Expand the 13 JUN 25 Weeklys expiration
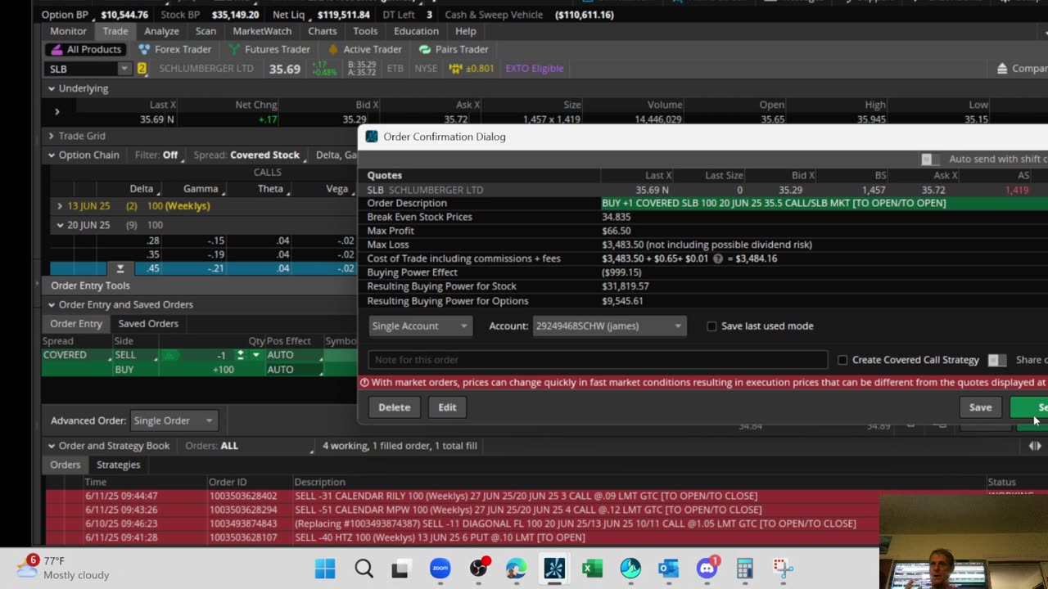The width and height of the screenshot is (1048, 589). pos(60,206)
